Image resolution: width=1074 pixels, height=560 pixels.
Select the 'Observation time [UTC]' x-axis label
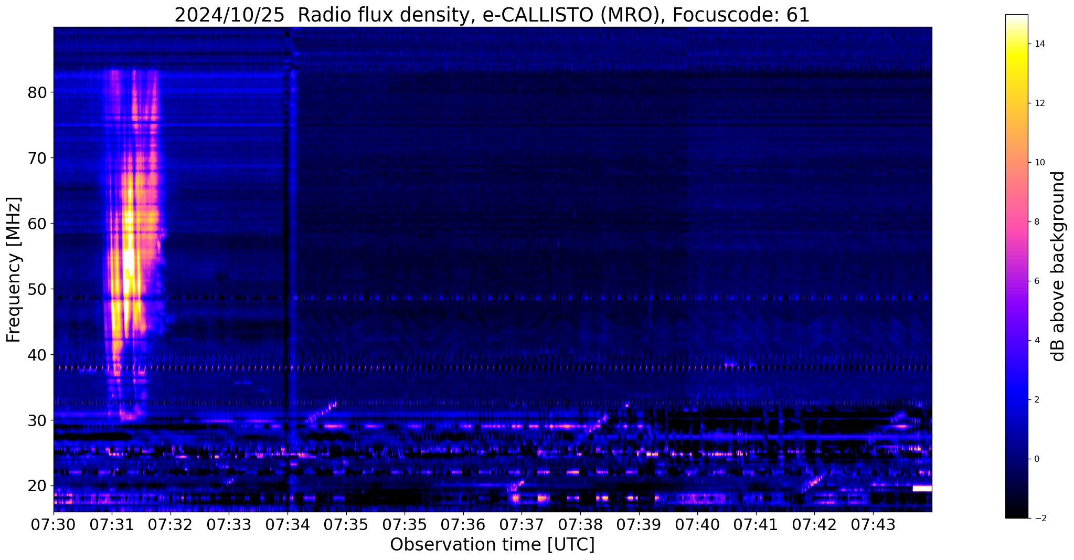tap(492, 545)
